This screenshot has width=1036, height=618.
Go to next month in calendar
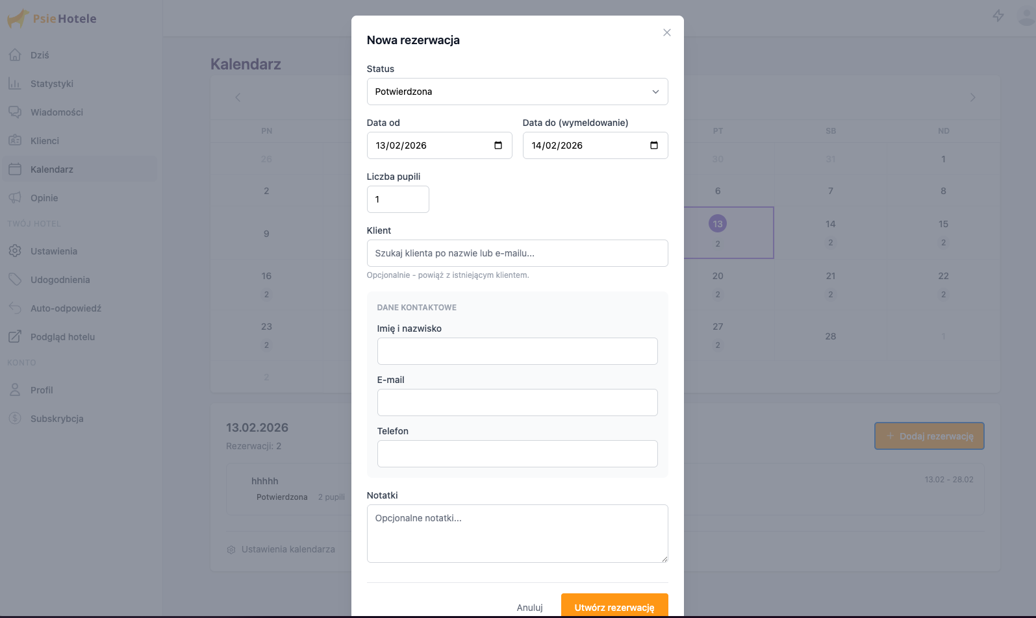tap(972, 97)
